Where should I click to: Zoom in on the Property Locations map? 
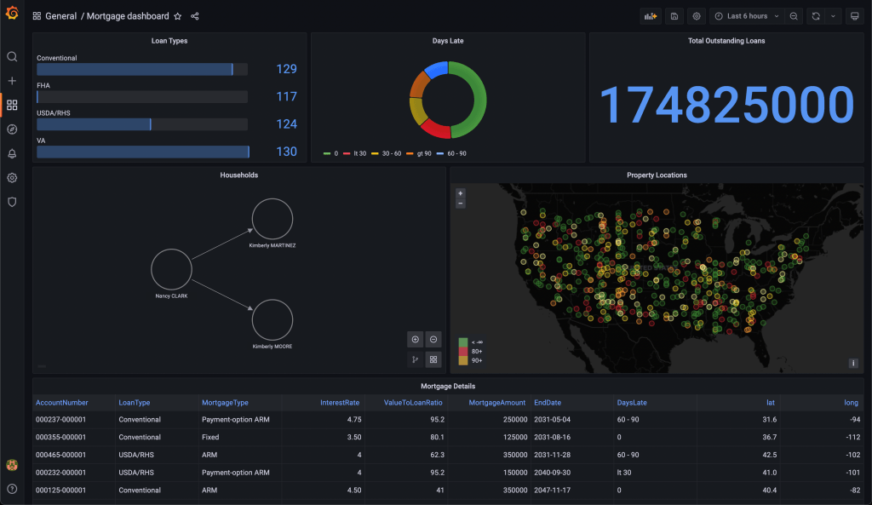click(460, 194)
